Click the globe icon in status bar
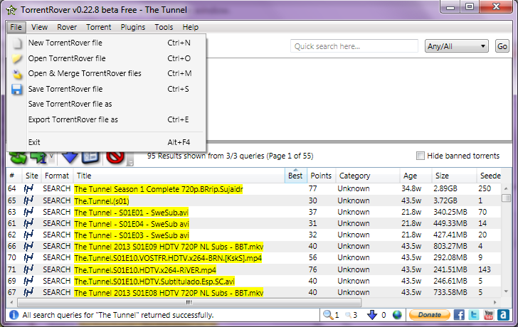The image size is (518, 327). 397,315
